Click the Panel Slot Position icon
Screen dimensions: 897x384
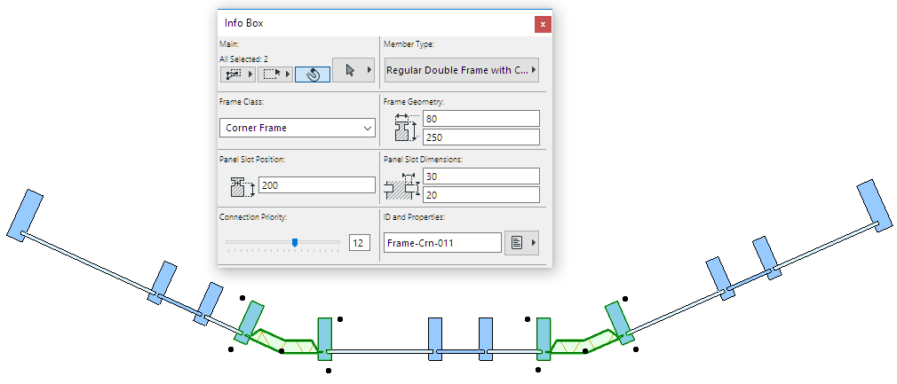tap(242, 187)
